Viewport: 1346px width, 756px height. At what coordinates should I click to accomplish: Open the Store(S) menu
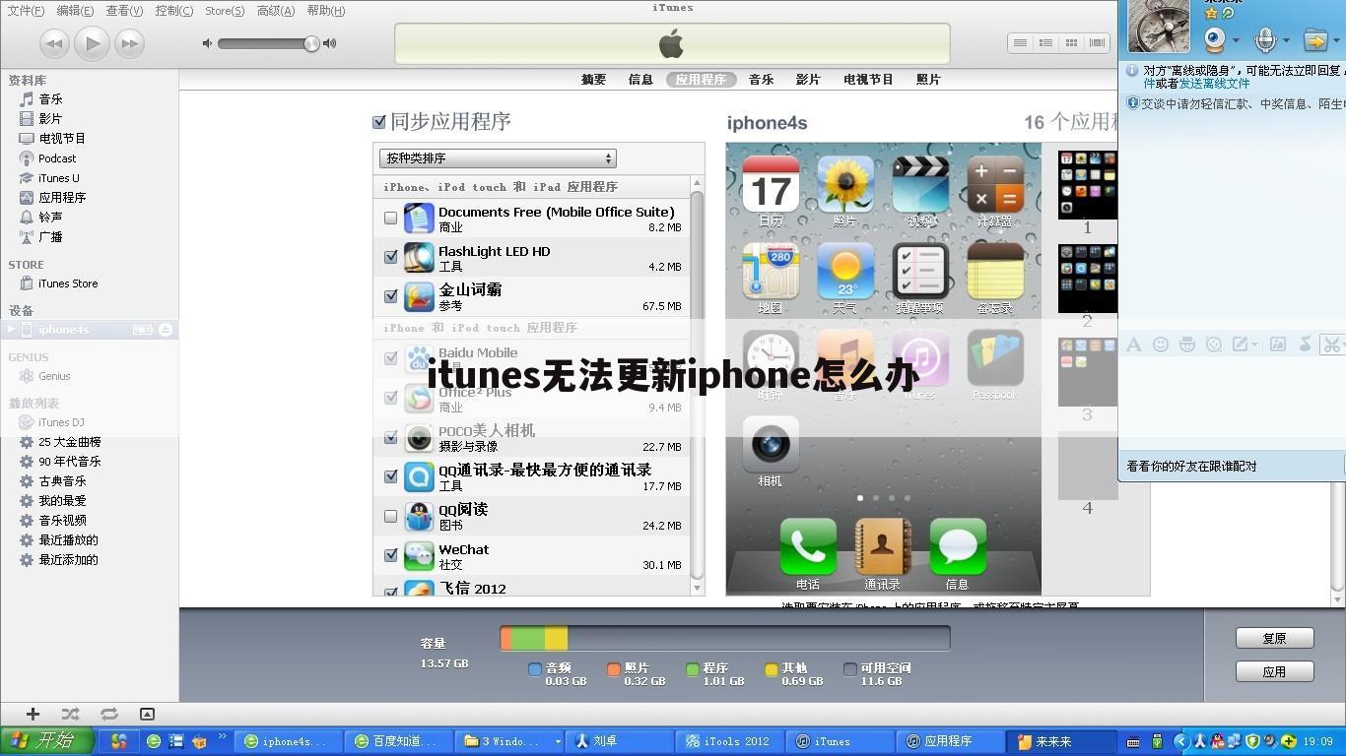pos(225,11)
